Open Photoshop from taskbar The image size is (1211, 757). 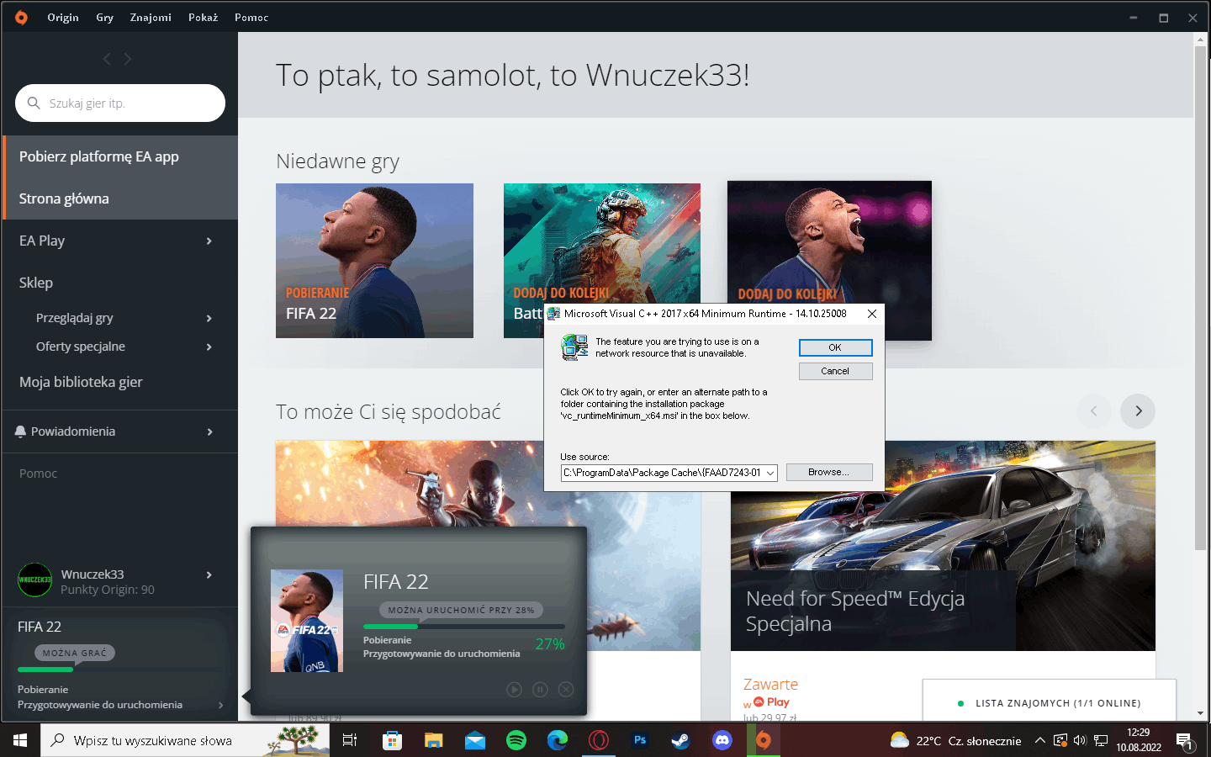point(639,740)
